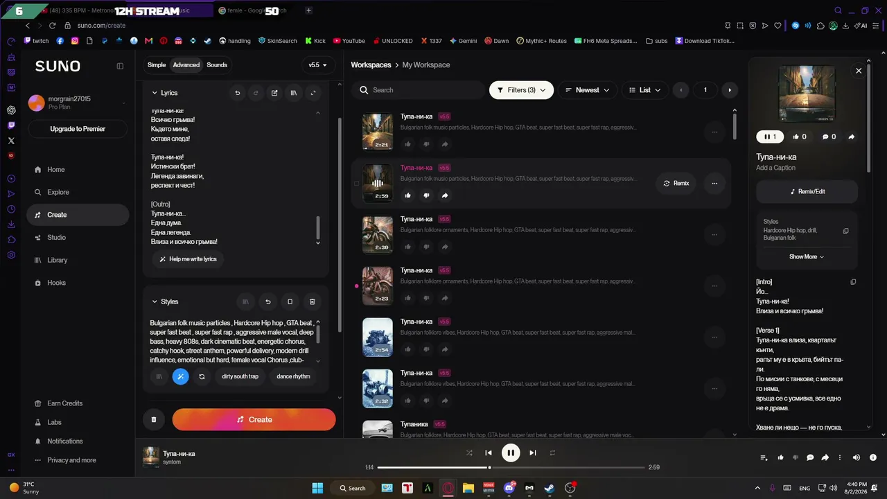887x499 pixels.
Task: Copy the lyrics next to [Intro]
Action: click(853, 282)
